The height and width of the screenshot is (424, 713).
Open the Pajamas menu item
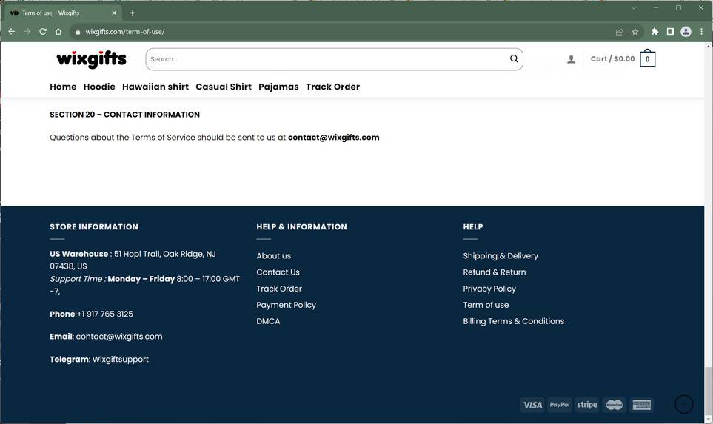tap(278, 87)
